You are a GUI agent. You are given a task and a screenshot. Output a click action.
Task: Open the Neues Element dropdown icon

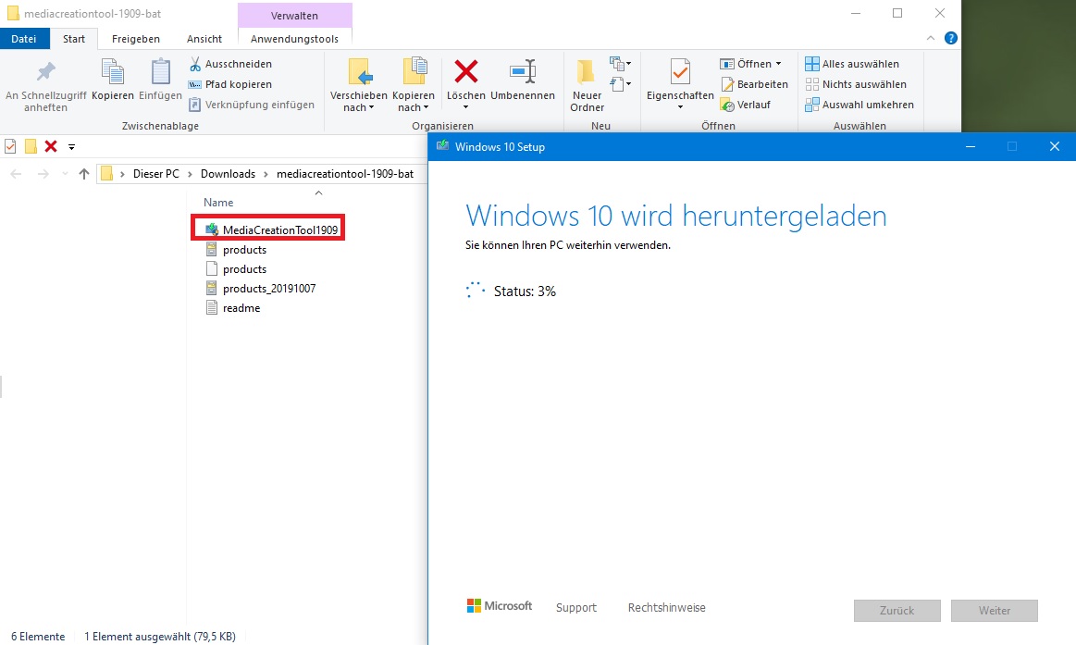pos(621,64)
